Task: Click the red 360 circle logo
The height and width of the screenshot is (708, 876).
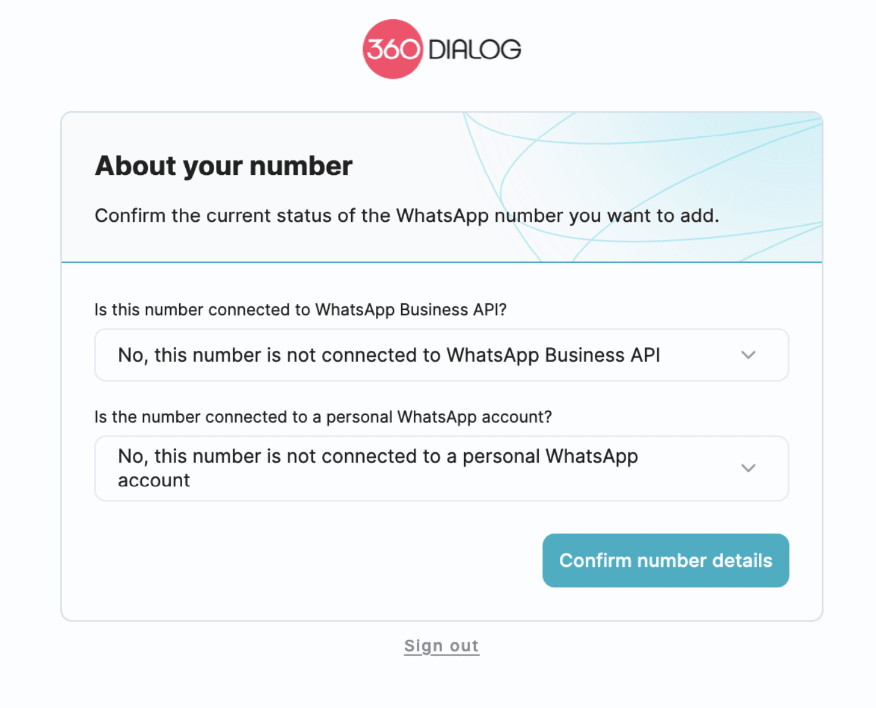Action: click(x=392, y=49)
